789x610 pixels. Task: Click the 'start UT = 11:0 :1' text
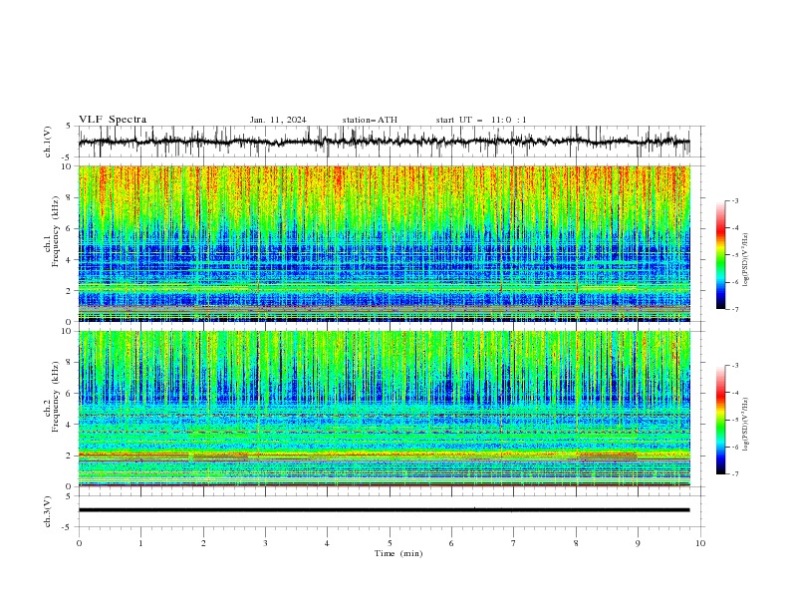(481, 120)
